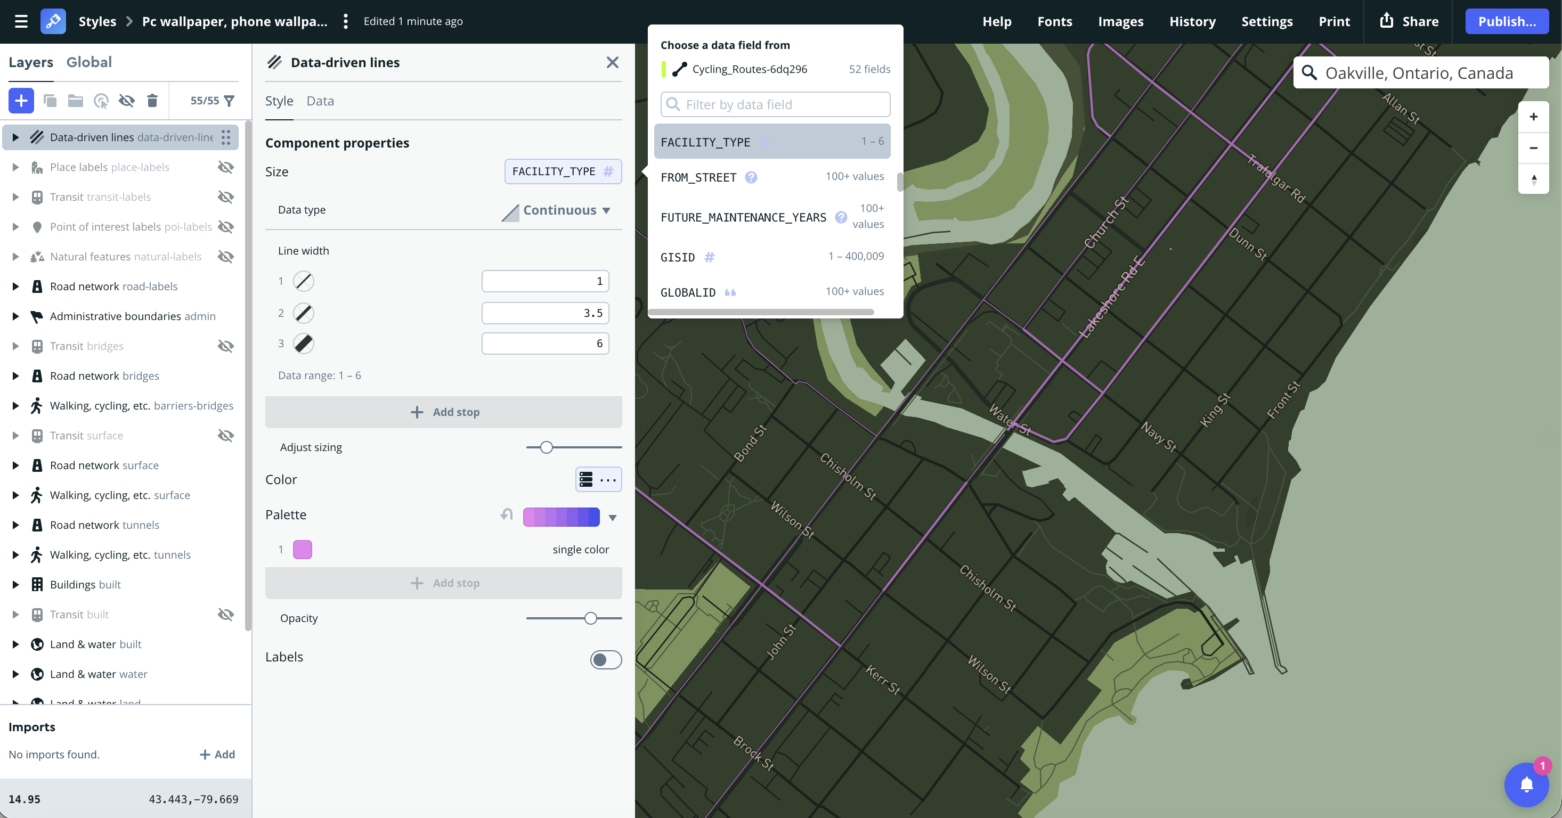
Task: Add a new layer with the plus icon
Action: (21, 101)
